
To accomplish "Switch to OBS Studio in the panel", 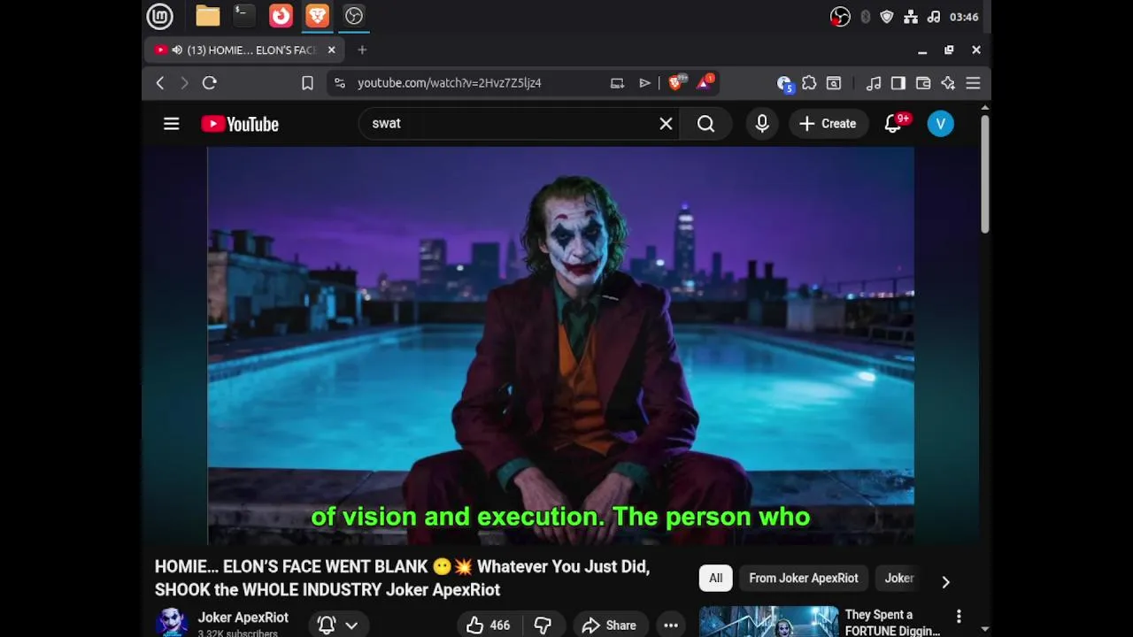I will [354, 16].
